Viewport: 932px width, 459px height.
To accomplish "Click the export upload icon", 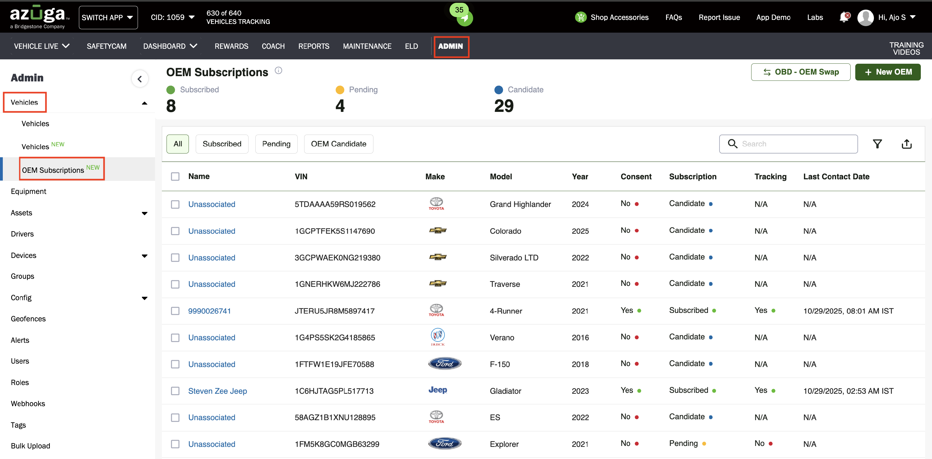I will tap(906, 144).
